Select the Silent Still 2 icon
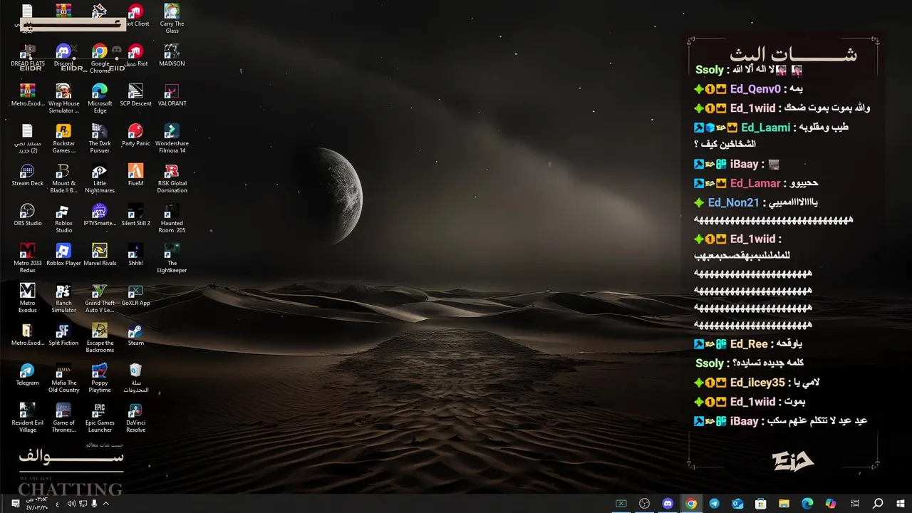Image resolution: width=912 pixels, height=513 pixels. [135, 214]
